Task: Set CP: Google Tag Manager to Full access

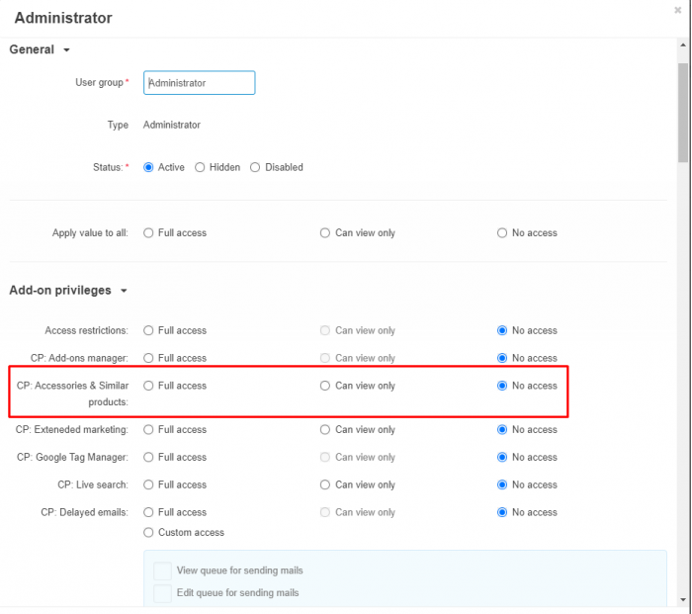Action: click(148, 457)
